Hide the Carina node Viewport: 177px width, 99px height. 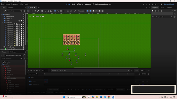24,21
